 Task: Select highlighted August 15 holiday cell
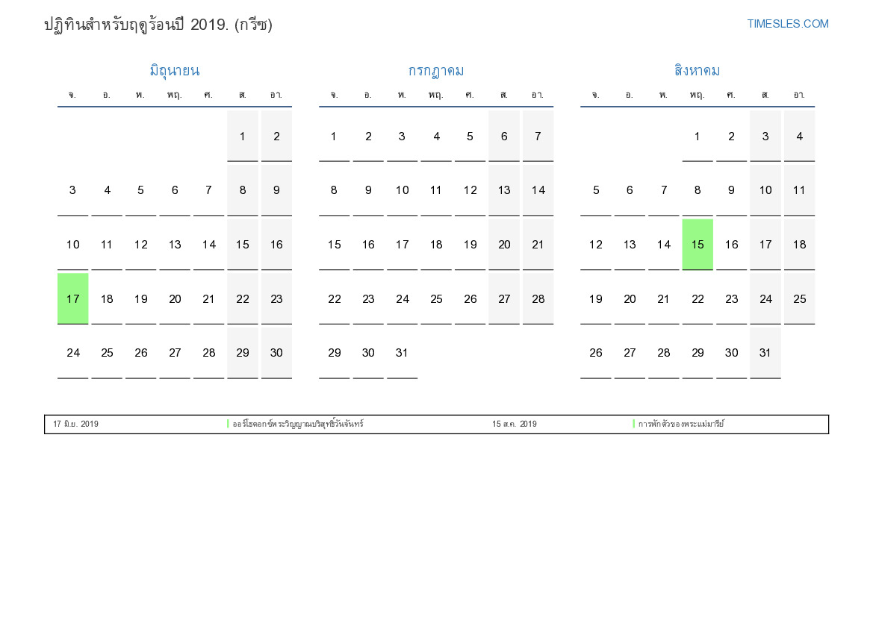[x=698, y=244]
